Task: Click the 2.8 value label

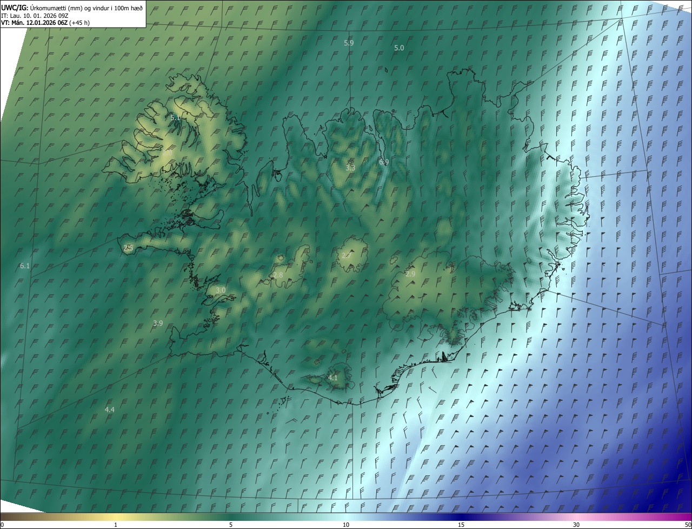Action: (278, 275)
